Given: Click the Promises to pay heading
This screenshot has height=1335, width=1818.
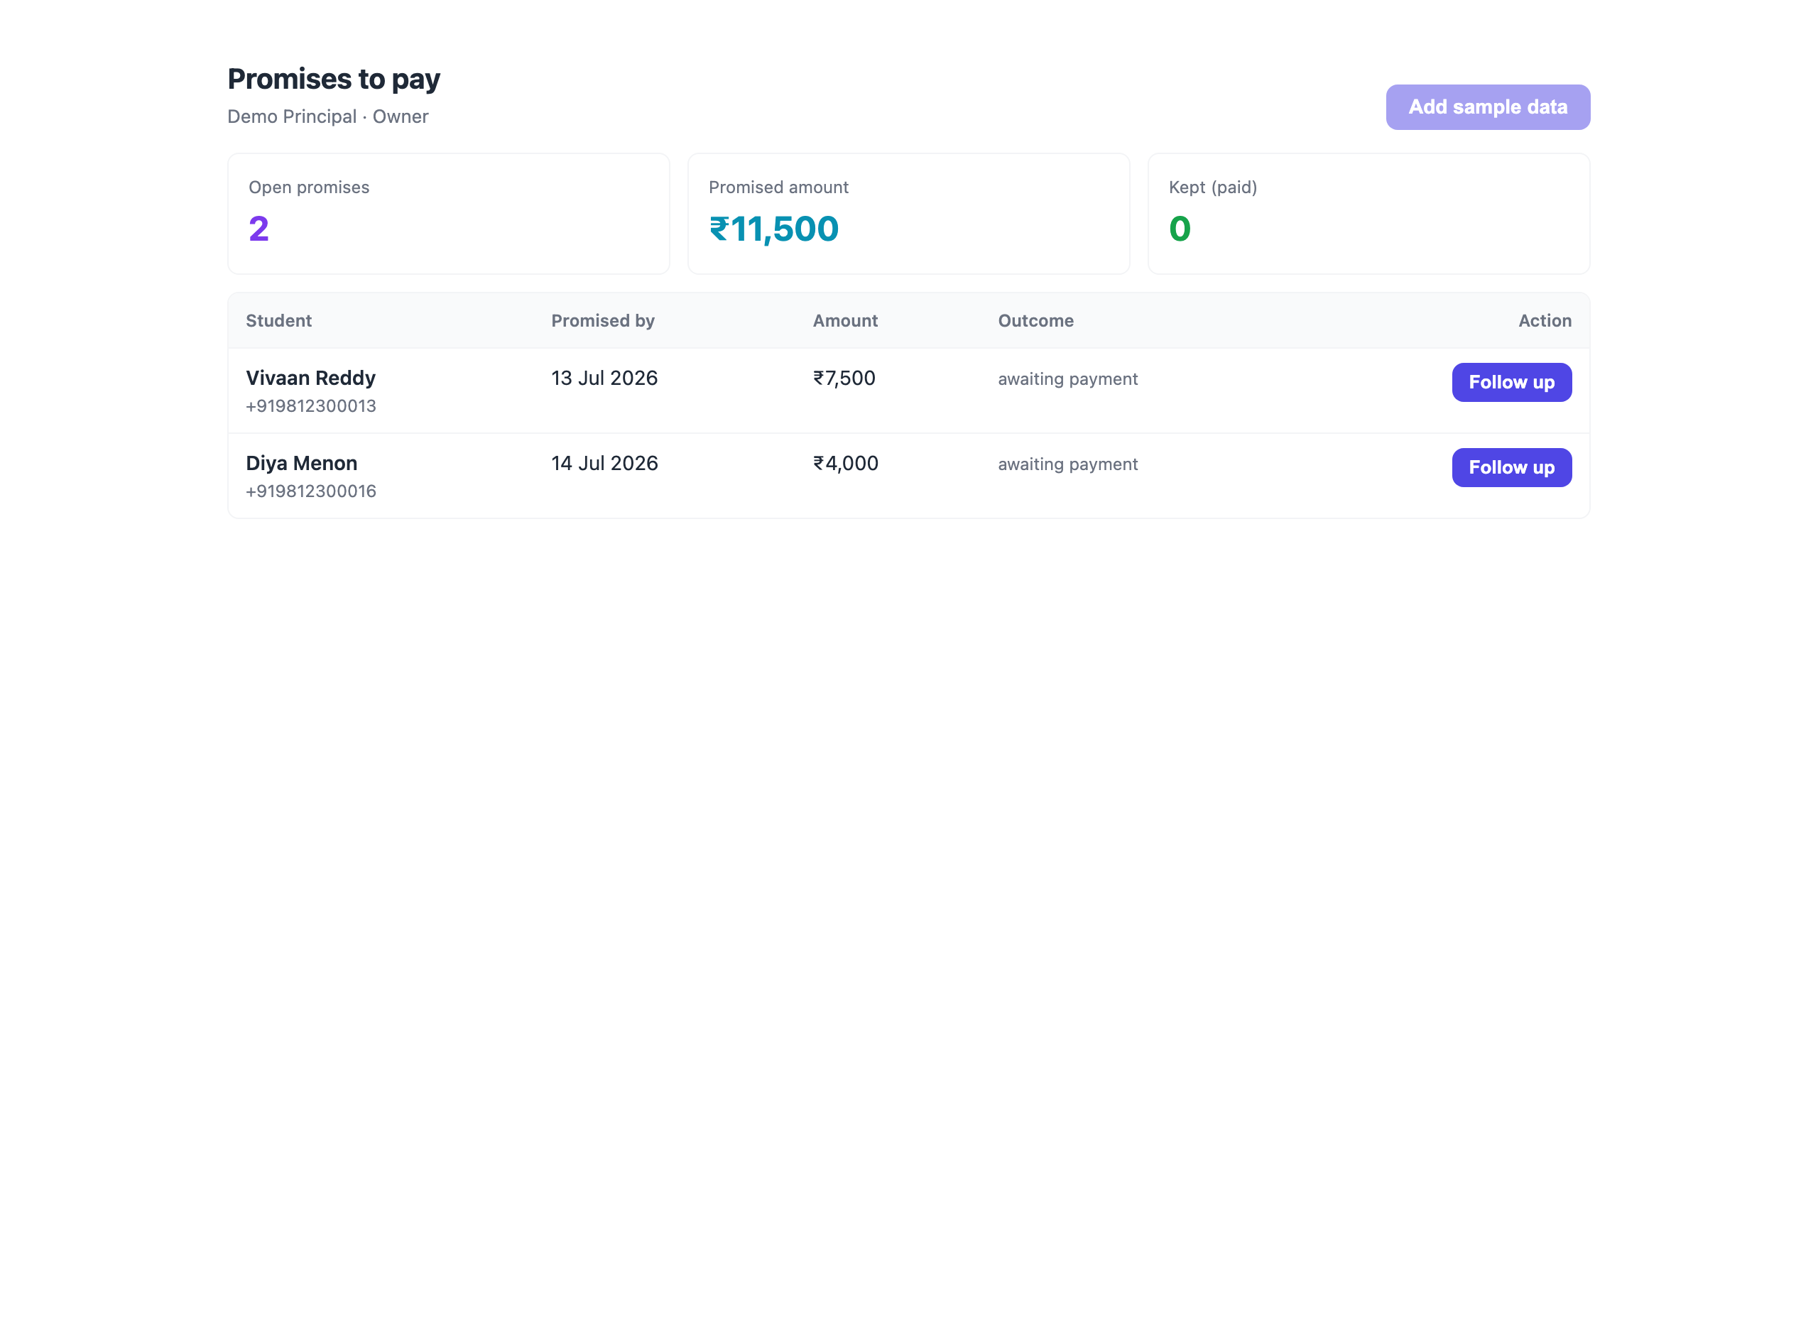Looking at the screenshot, I should 334,78.
